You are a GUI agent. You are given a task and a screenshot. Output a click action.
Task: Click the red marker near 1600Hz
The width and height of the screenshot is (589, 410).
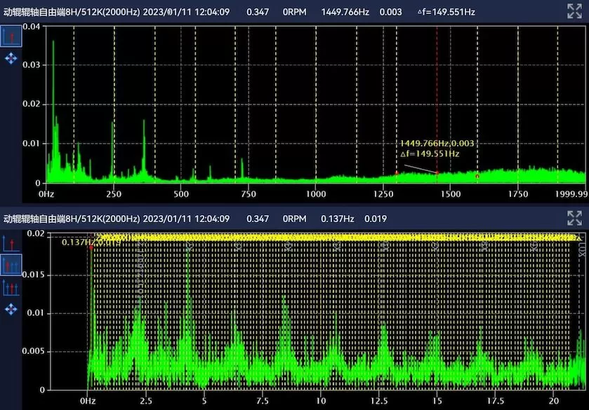pyautogui.click(x=477, y=176)
